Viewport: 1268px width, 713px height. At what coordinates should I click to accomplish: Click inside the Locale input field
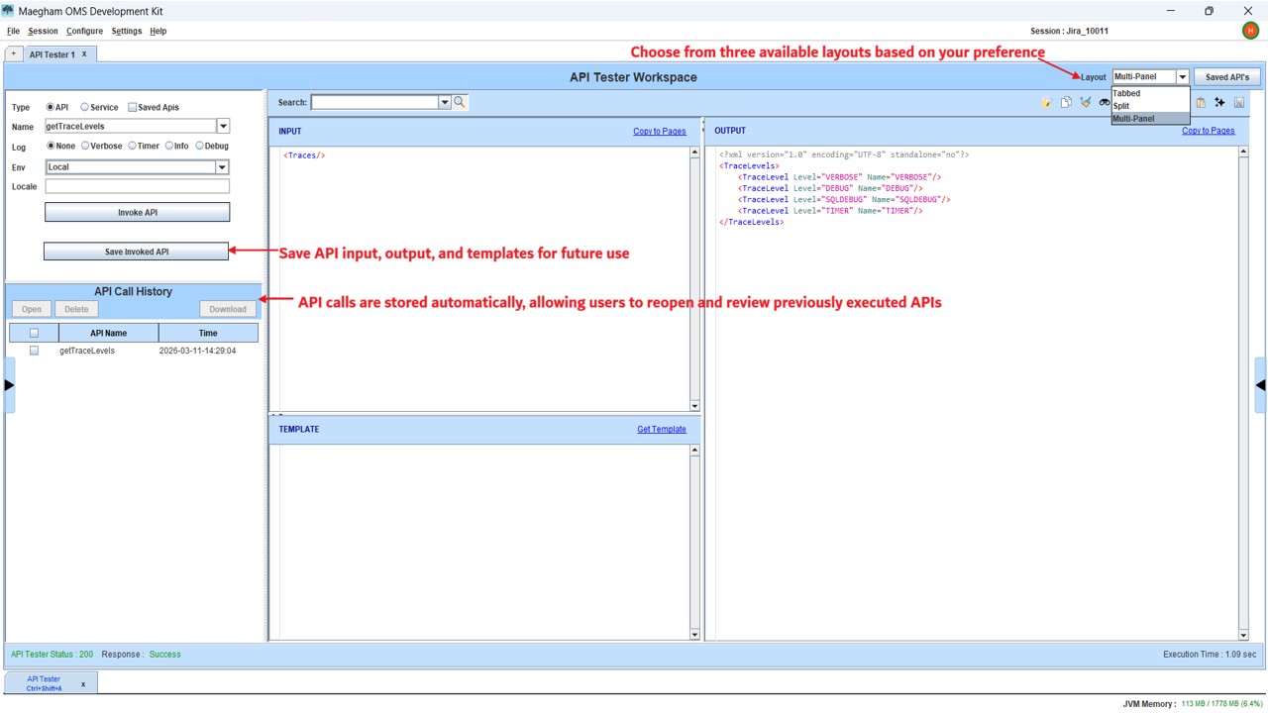coord(136,186)
